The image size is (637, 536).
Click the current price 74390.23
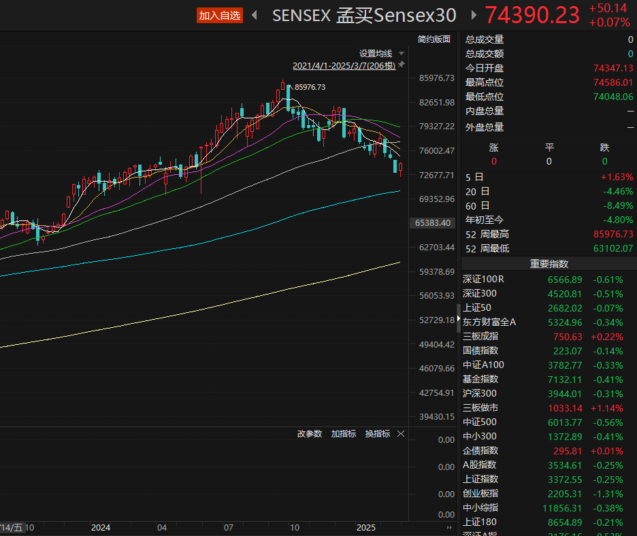point(532,16)
